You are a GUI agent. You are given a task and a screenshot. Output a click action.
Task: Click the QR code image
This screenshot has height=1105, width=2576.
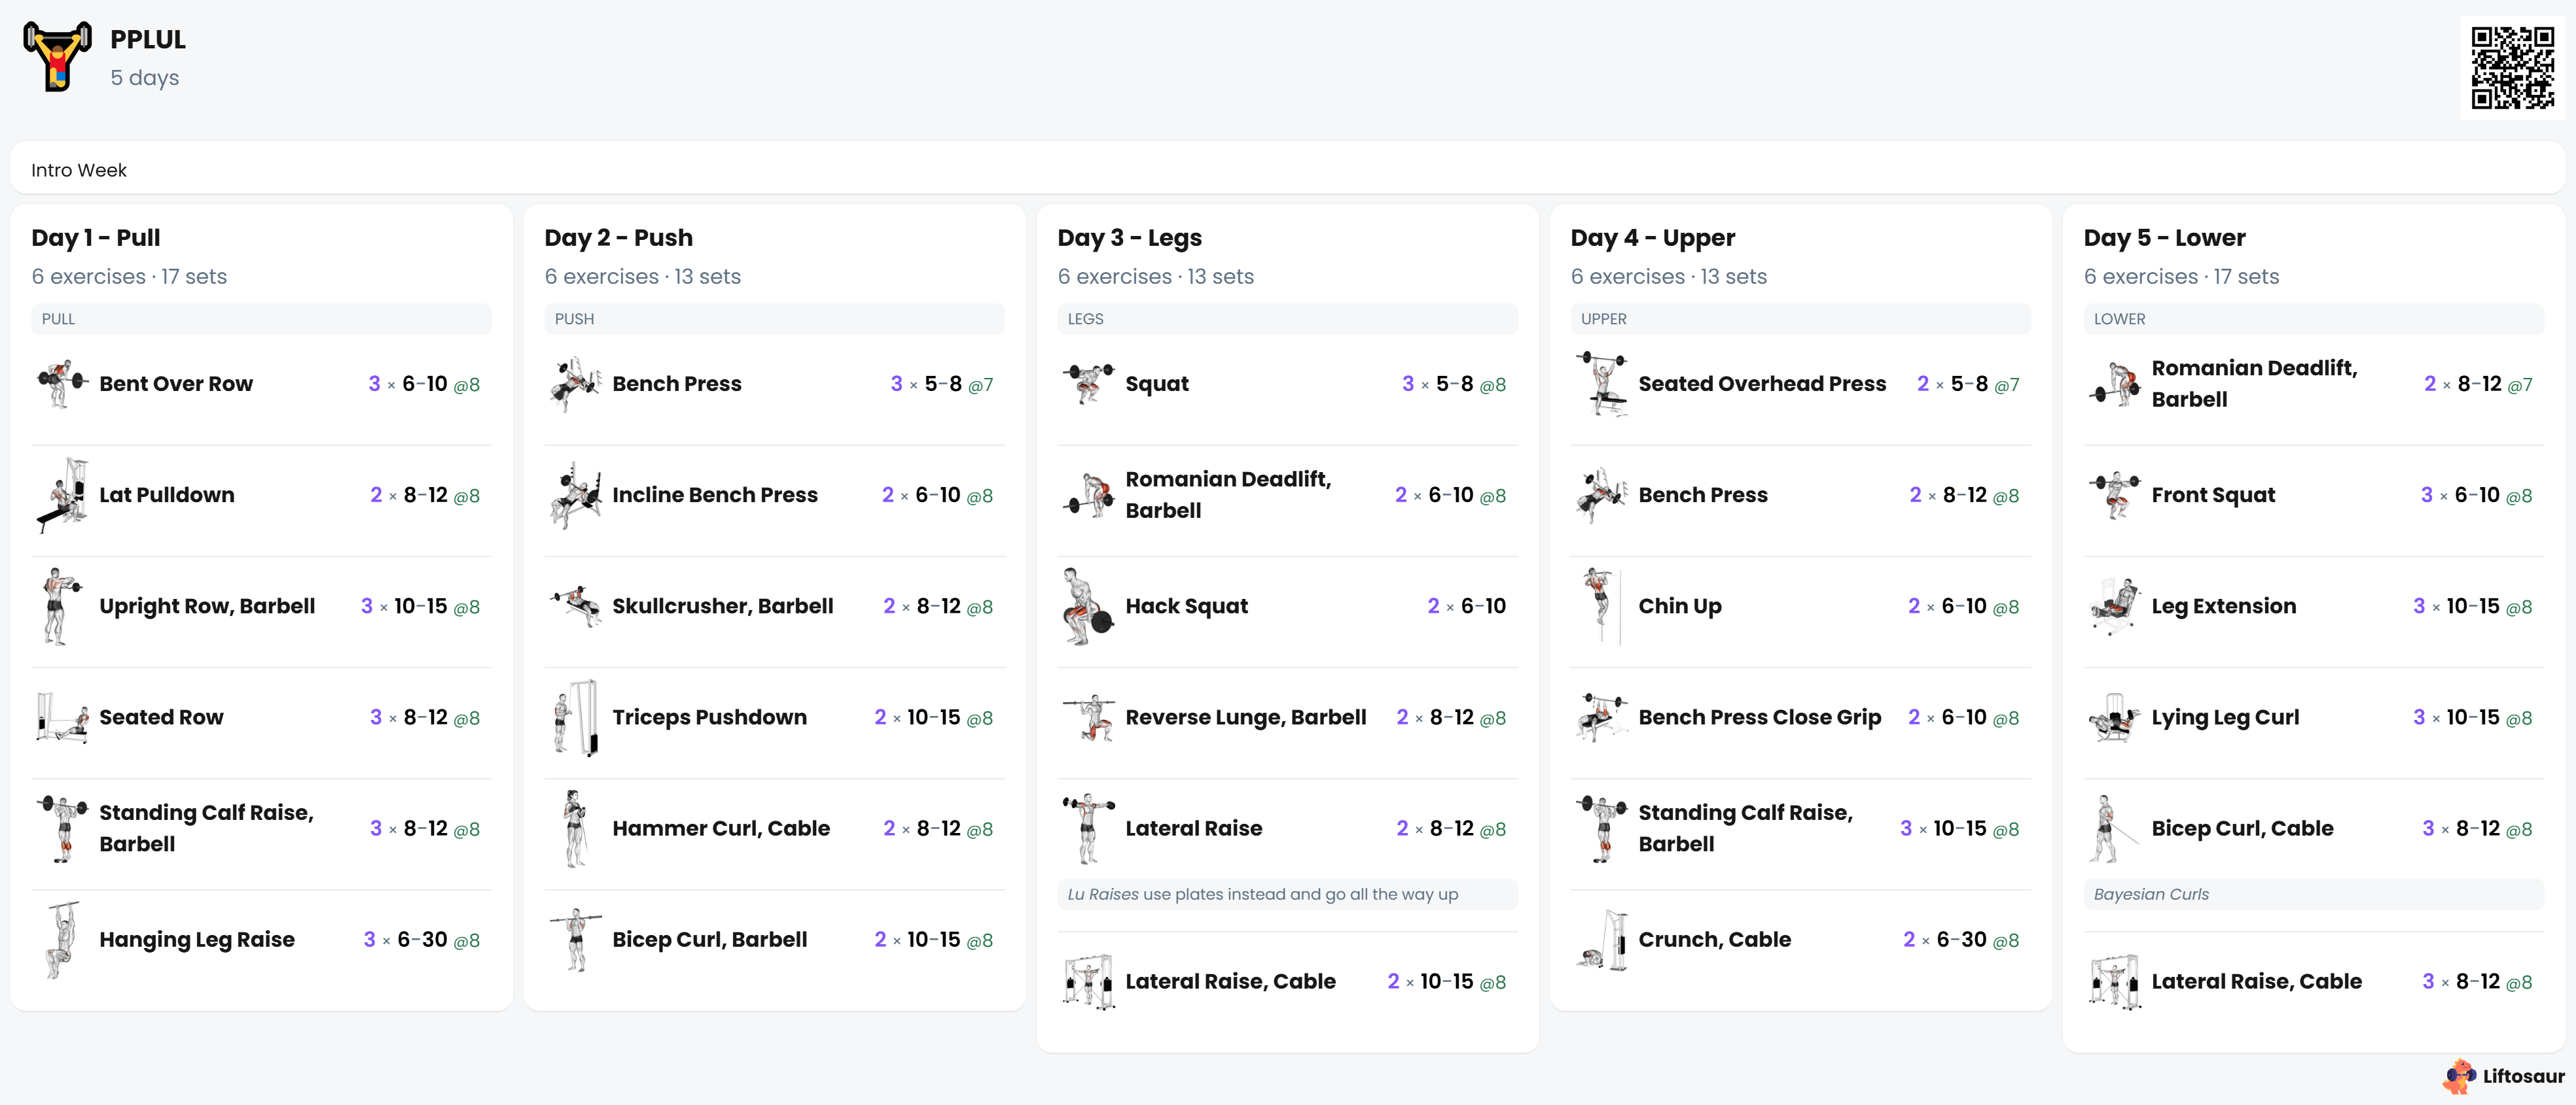(2512, 67)
